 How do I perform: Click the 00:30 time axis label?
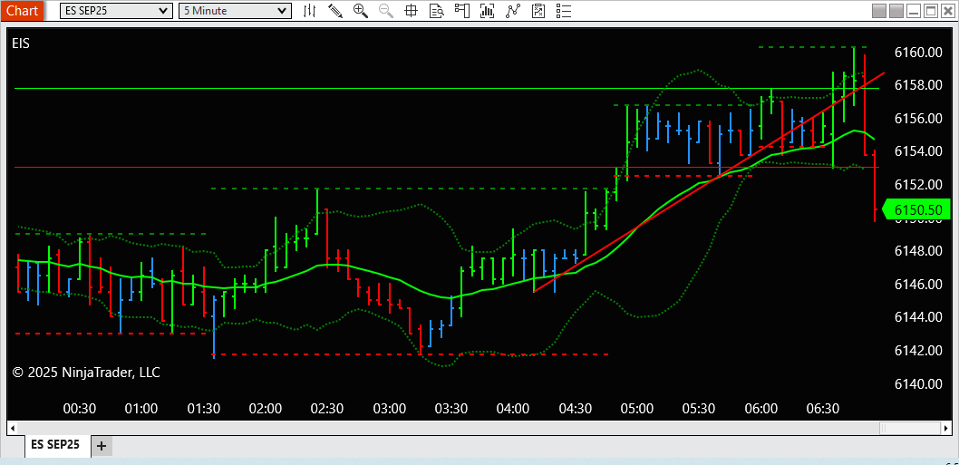click(x=80, y=408)
